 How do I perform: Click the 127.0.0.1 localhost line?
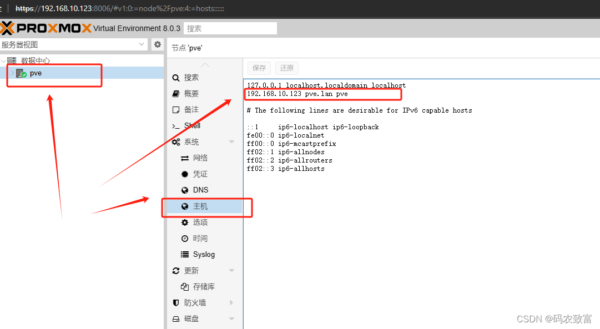[x=326, y=85]
